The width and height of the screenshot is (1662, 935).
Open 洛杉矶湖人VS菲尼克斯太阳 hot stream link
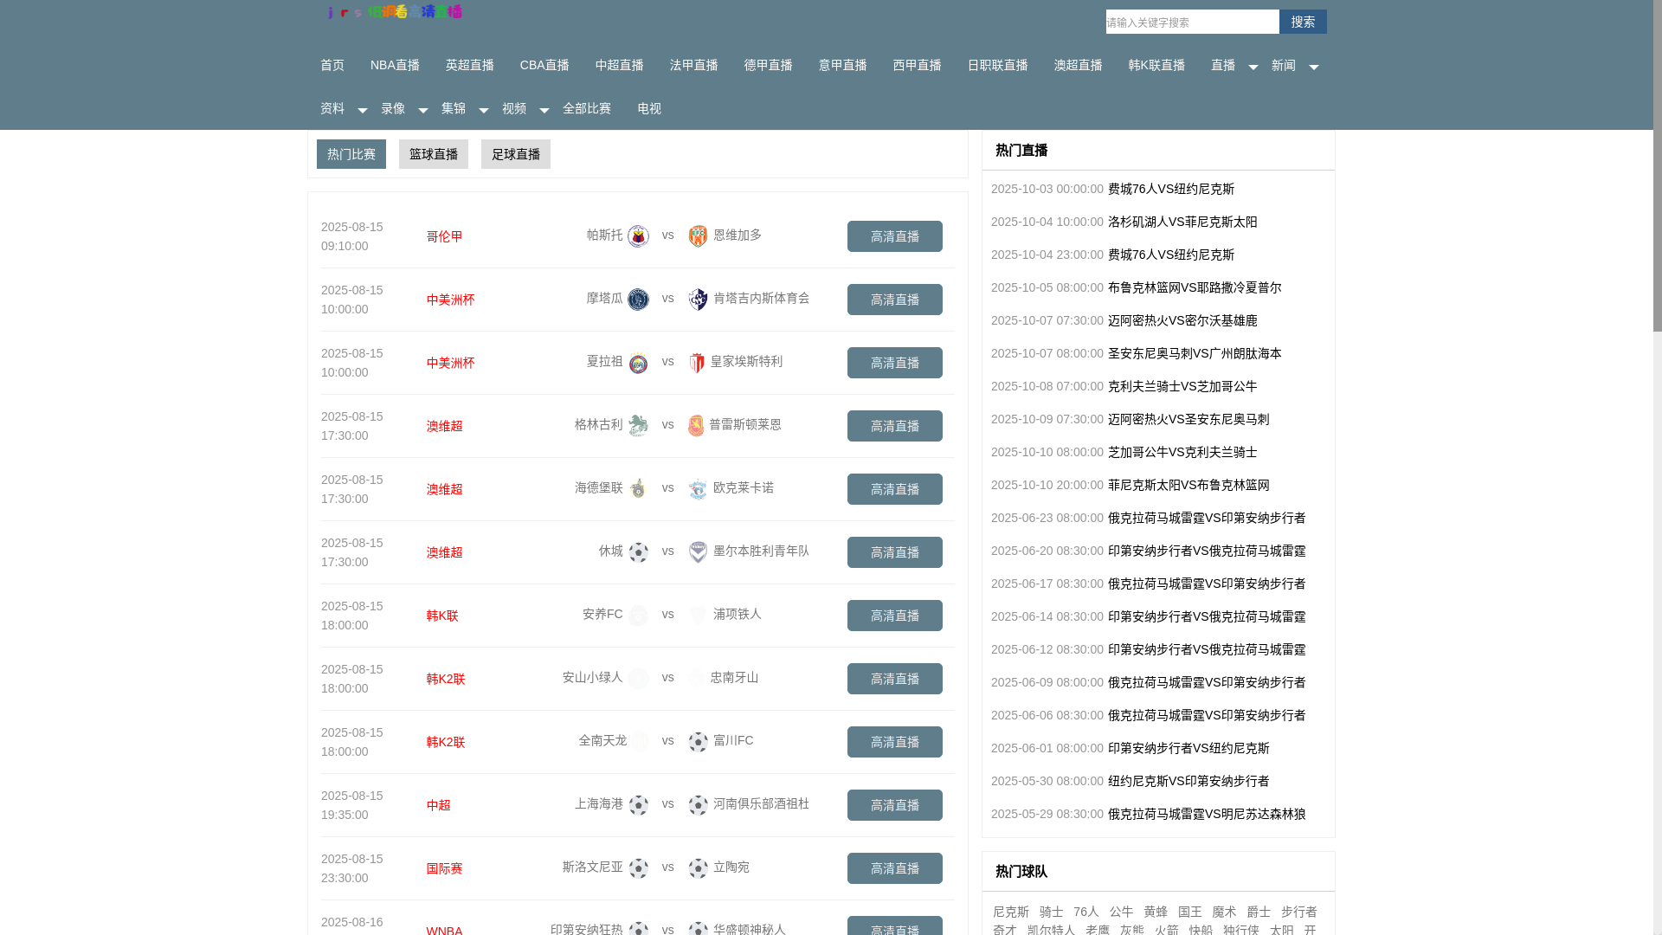[x=1182, y=222]
